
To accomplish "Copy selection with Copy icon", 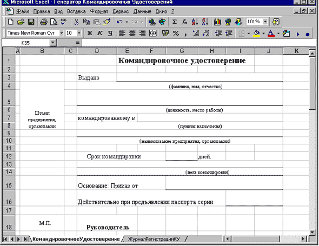I will click(87, 22).
